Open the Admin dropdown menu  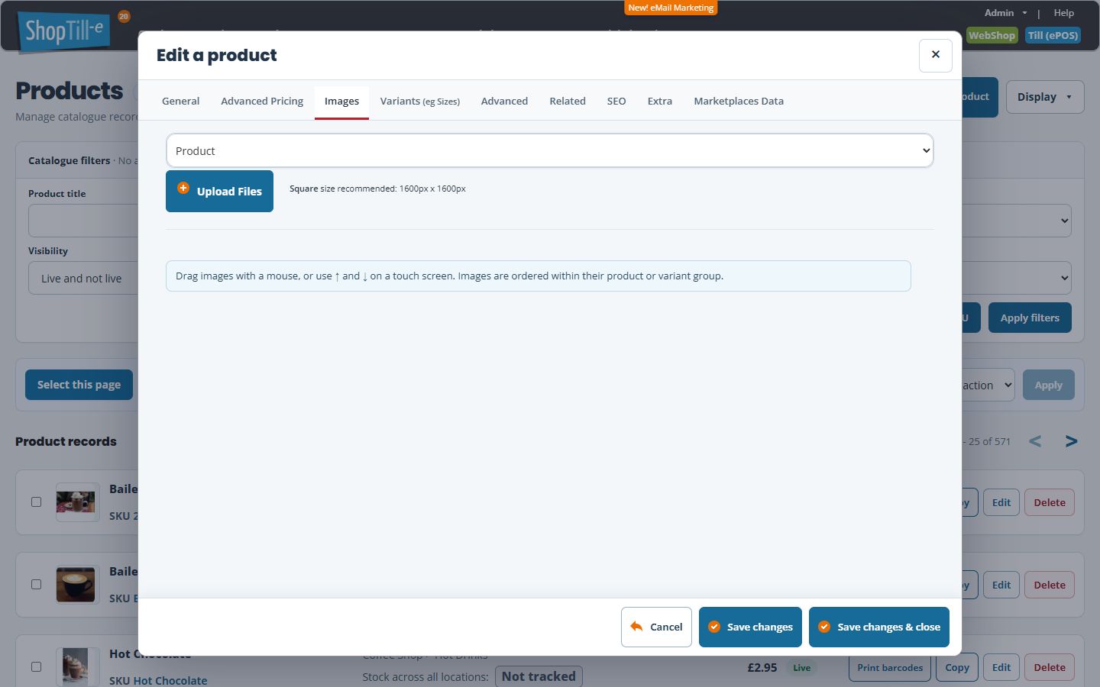[1005, 13]
